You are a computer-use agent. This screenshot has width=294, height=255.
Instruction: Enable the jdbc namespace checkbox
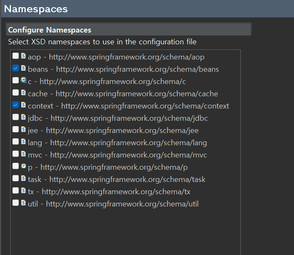tap(16, 117)
